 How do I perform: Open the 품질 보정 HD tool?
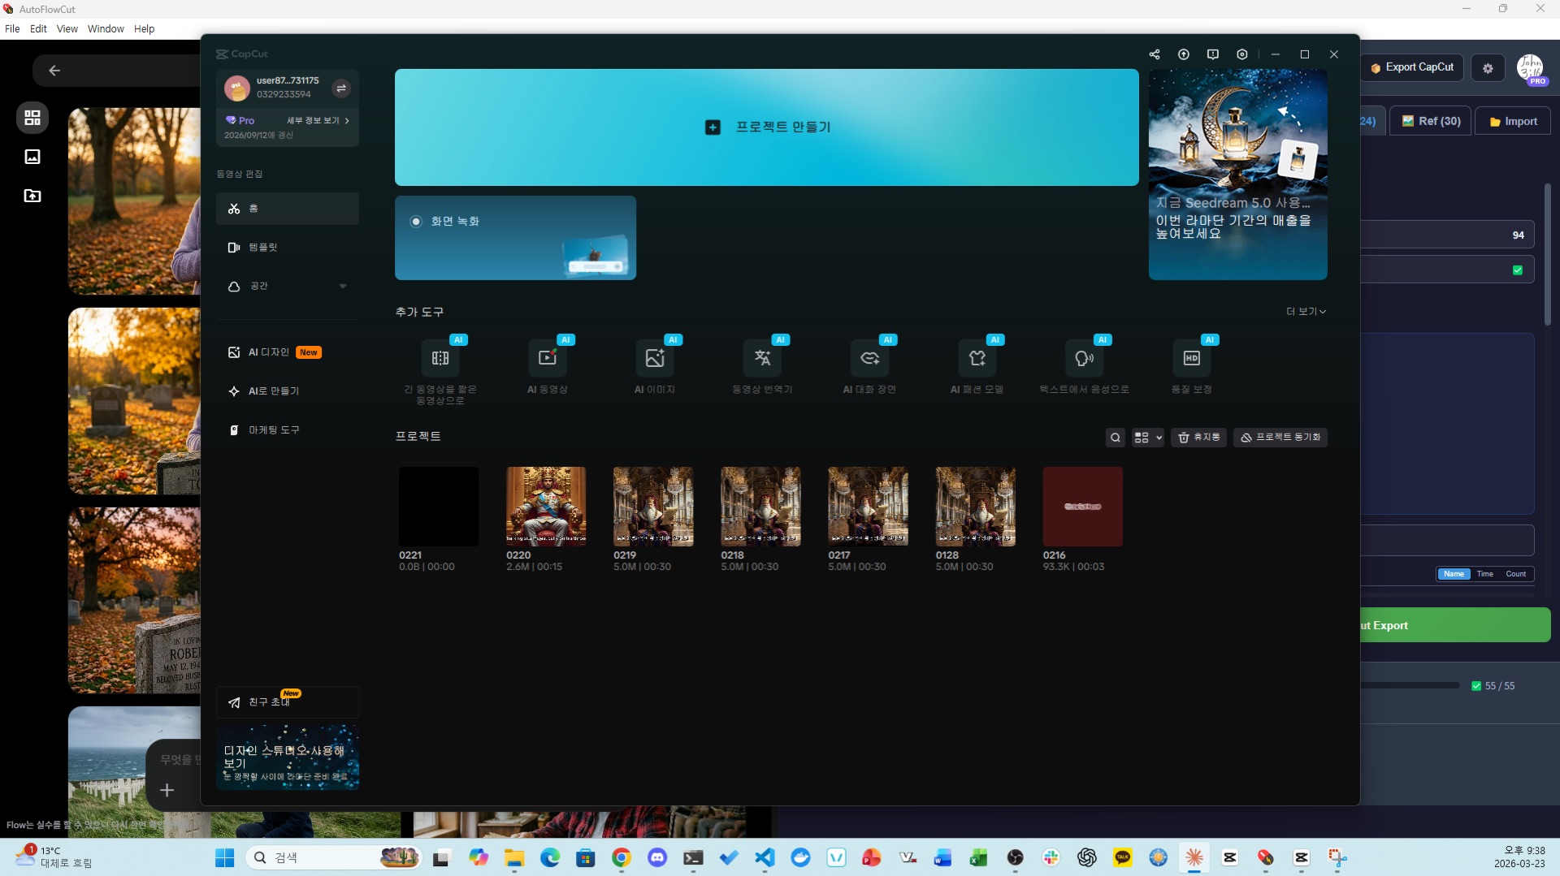(1191, 358)
